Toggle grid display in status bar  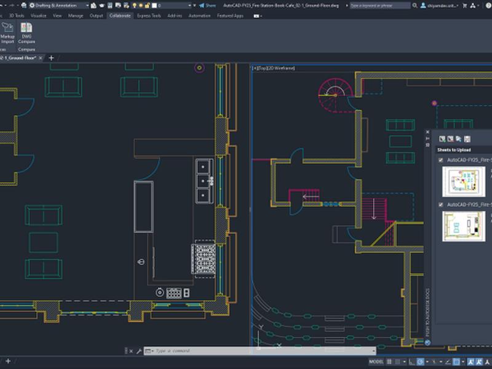(389, 362)
